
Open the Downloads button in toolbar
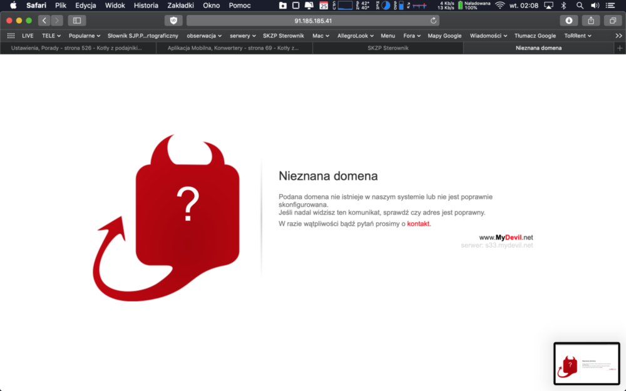568,21
